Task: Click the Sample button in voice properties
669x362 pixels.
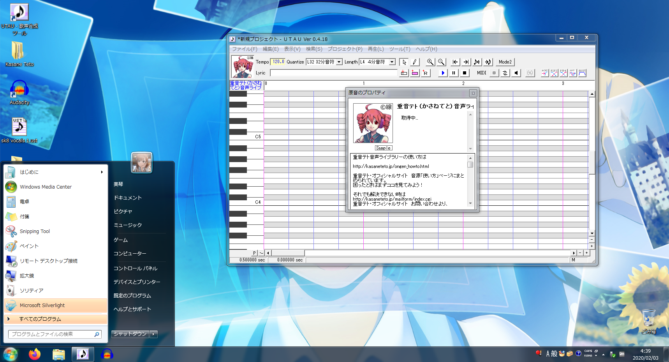Action: tap(383, 148)
